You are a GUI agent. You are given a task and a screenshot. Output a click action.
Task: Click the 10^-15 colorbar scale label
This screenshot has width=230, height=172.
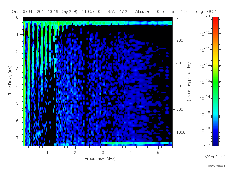[206, 114]
